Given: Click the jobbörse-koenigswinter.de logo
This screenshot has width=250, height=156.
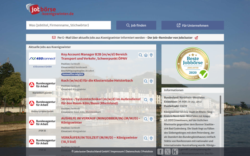Looking at the screenshot, I should [50, 10].
